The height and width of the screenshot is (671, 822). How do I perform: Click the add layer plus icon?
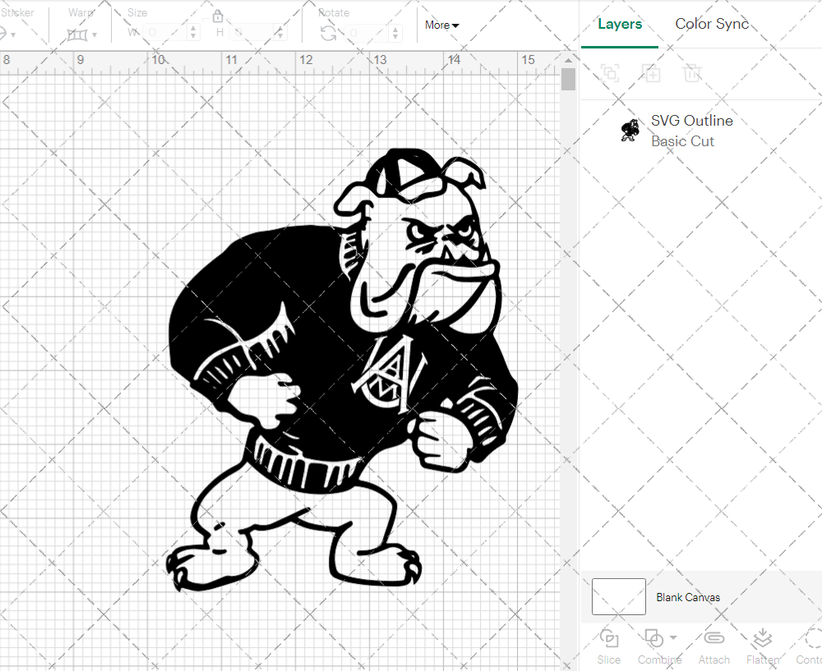652,73
